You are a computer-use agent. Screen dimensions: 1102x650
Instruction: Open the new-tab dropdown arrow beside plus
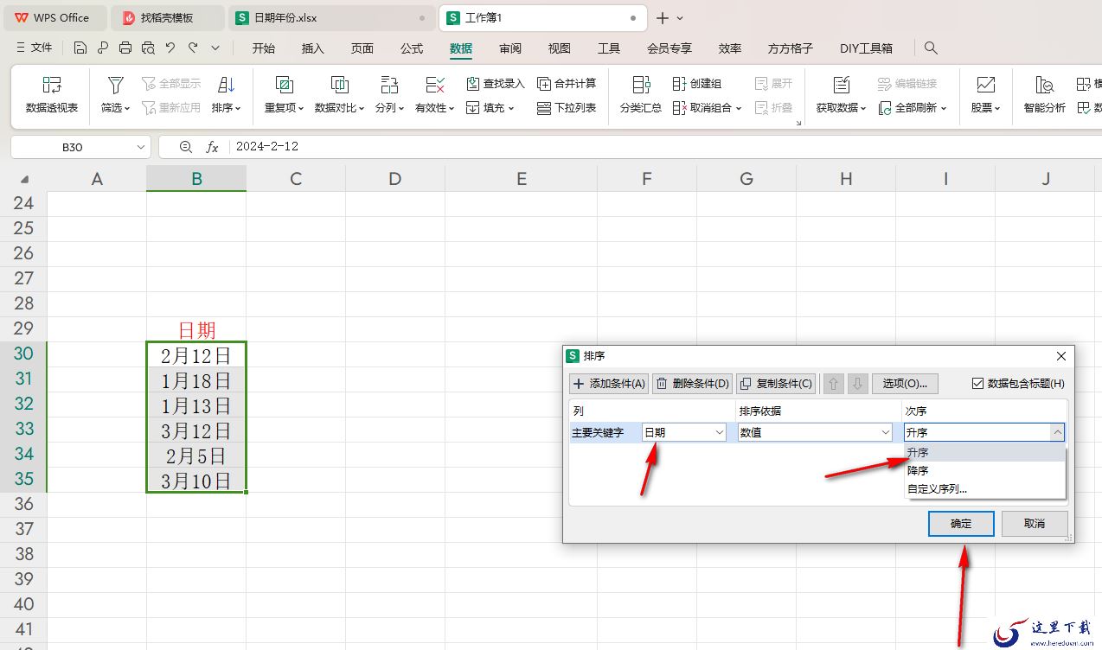pyautogui.click(x=680, y=18)
